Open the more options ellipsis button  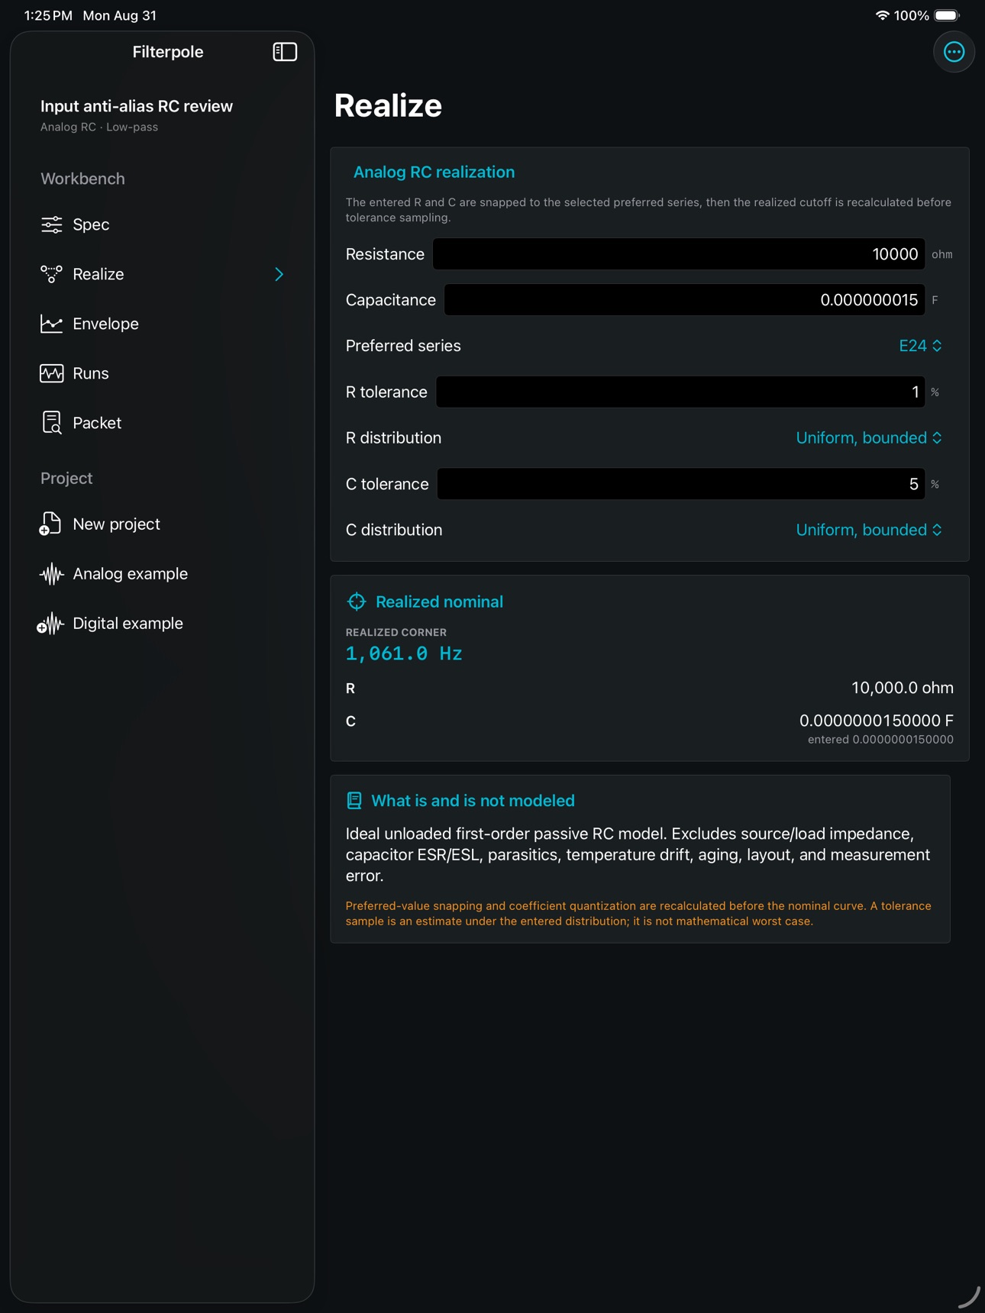click(x=954, y=52)
